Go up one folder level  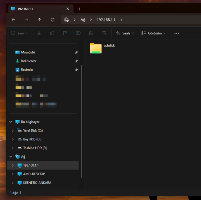click(x=39, y=20)
